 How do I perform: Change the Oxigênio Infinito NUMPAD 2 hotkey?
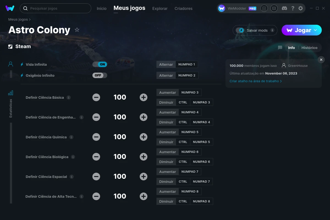pos(187,75)
